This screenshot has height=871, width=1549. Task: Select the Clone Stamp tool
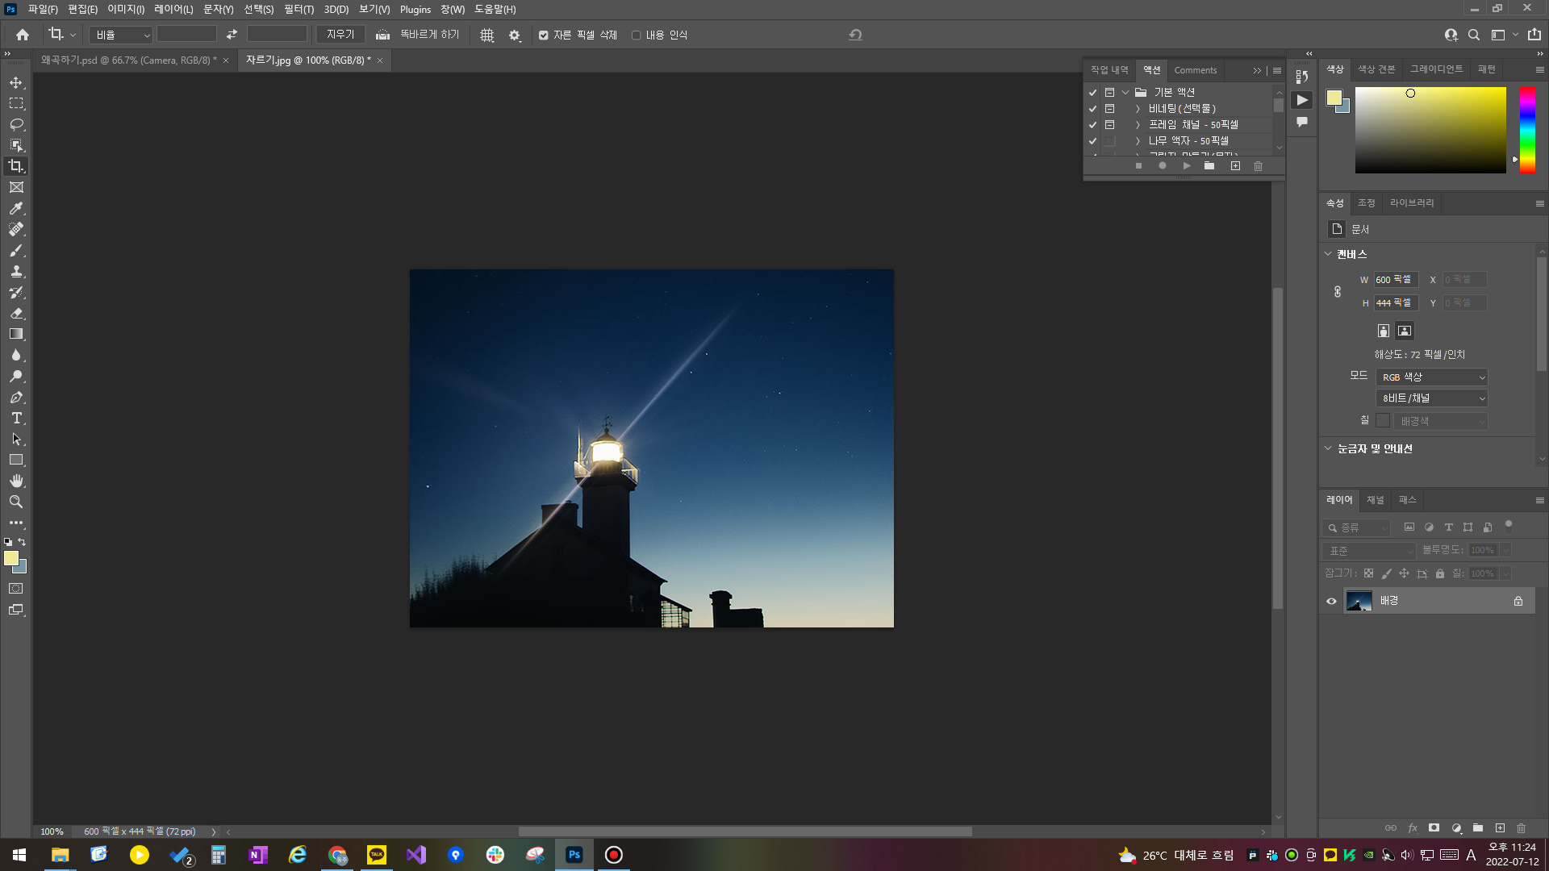16,271
